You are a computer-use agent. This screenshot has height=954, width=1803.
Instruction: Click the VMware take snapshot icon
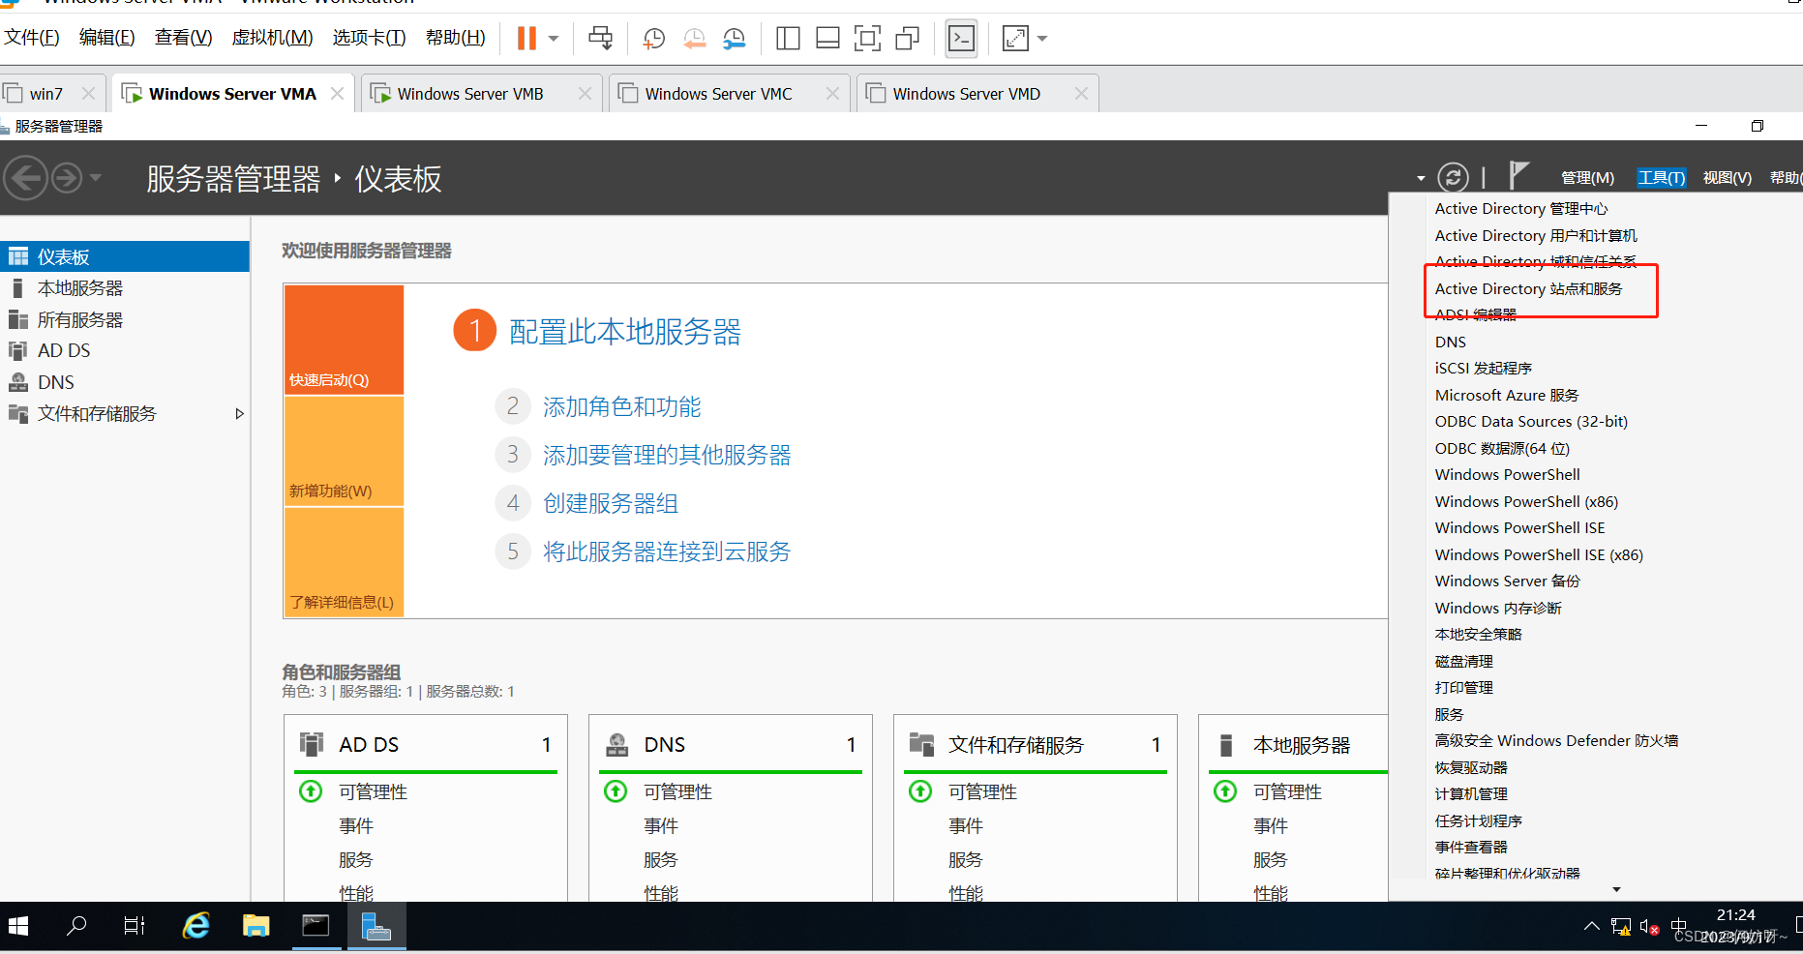654,39
